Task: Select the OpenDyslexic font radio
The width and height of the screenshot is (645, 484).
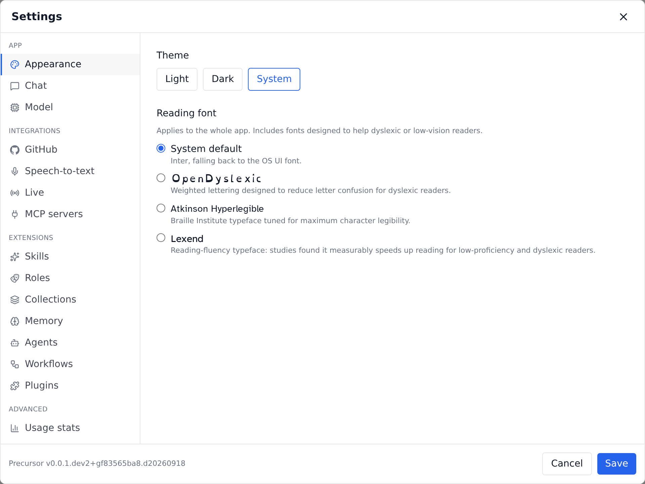Action: pos(161,178)
